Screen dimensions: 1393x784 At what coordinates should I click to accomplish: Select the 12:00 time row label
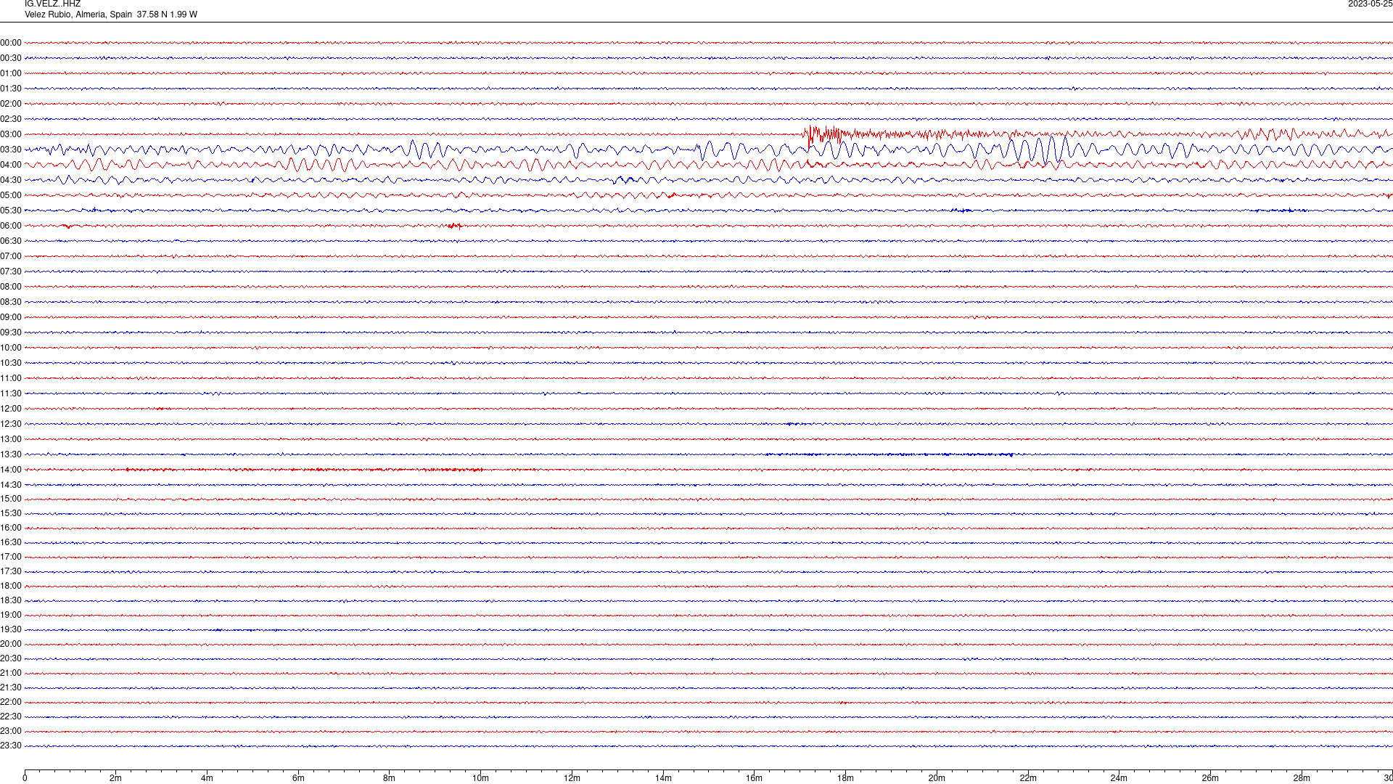click(x=11, y=409)
